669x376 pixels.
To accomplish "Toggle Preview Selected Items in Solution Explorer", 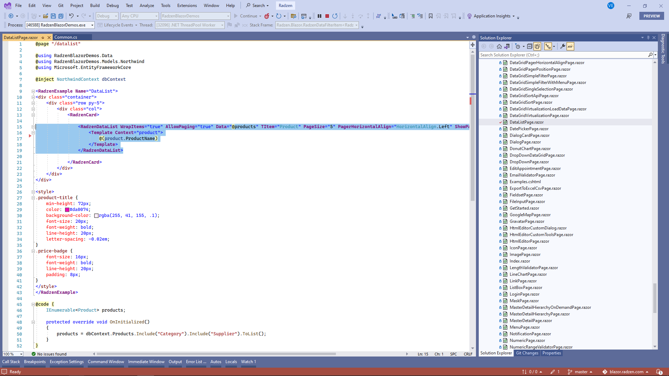I will (x=570, y=46).
